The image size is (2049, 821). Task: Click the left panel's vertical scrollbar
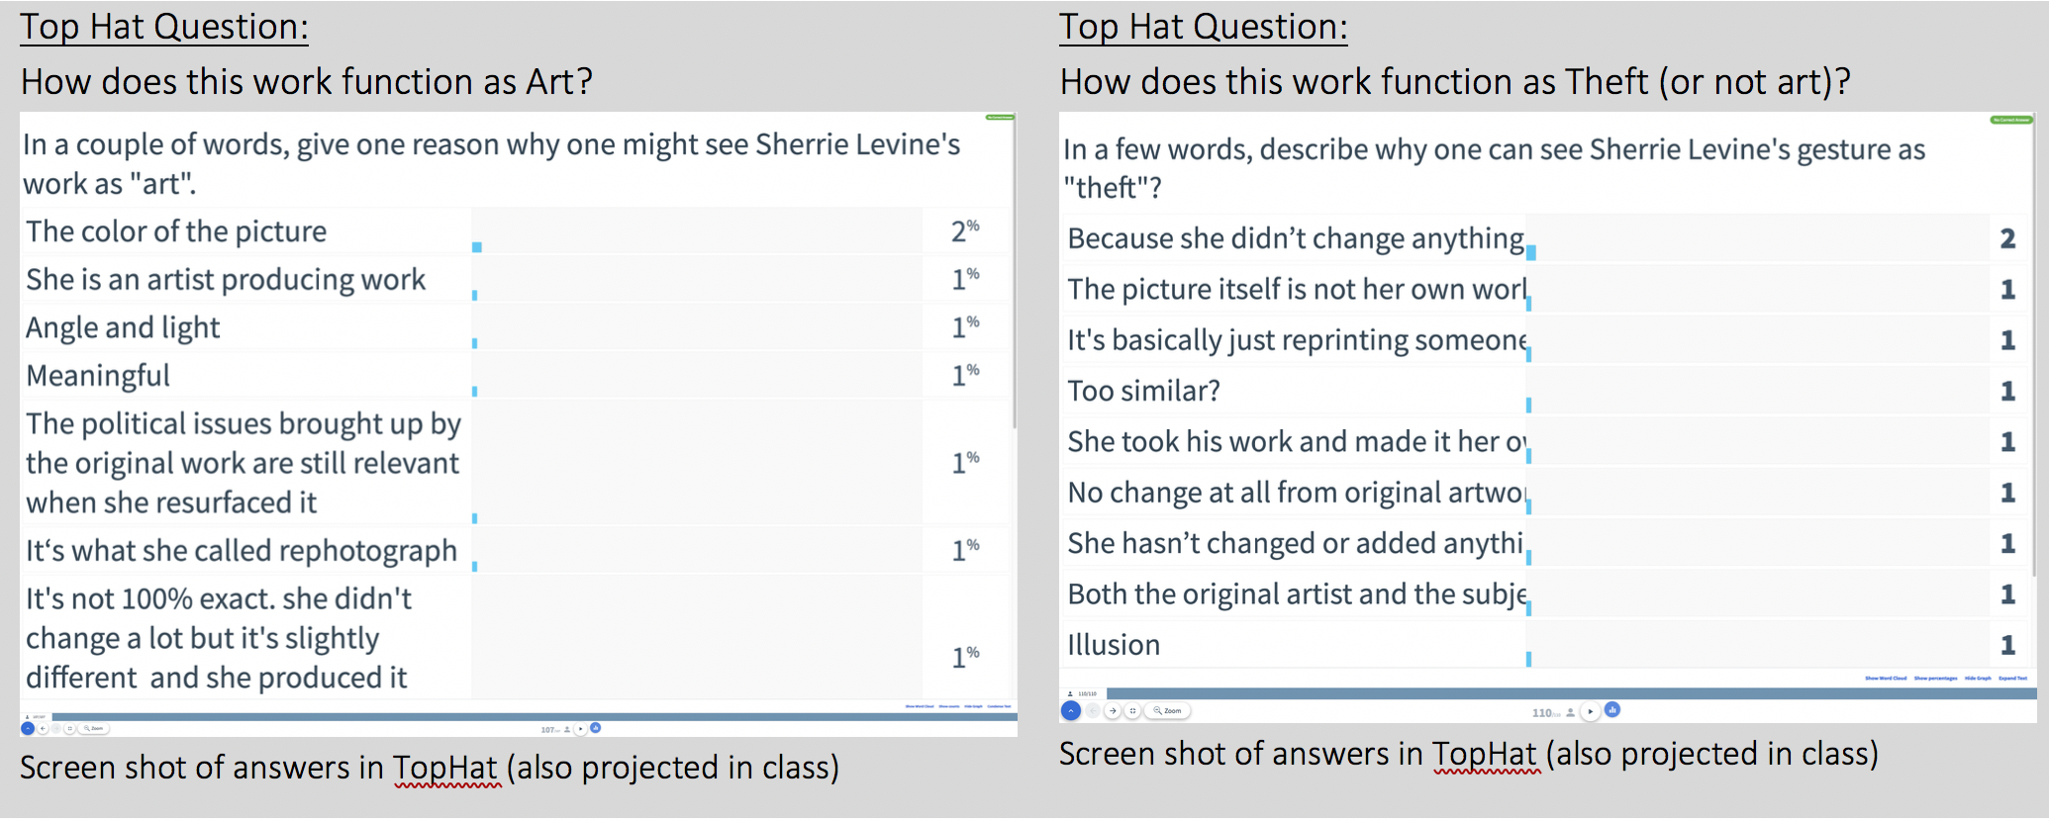[1014, 297]
